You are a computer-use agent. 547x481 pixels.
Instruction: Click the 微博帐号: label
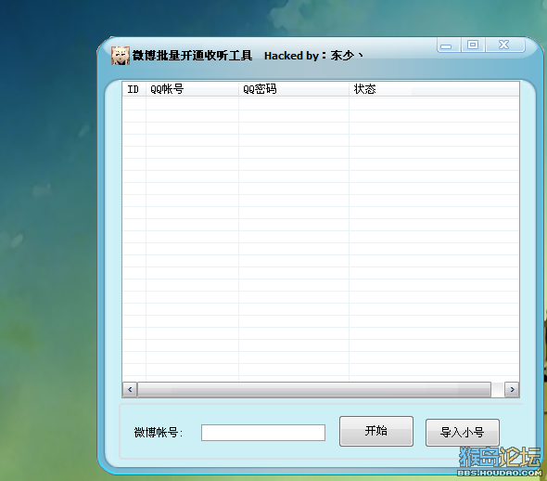pos(159,433)
